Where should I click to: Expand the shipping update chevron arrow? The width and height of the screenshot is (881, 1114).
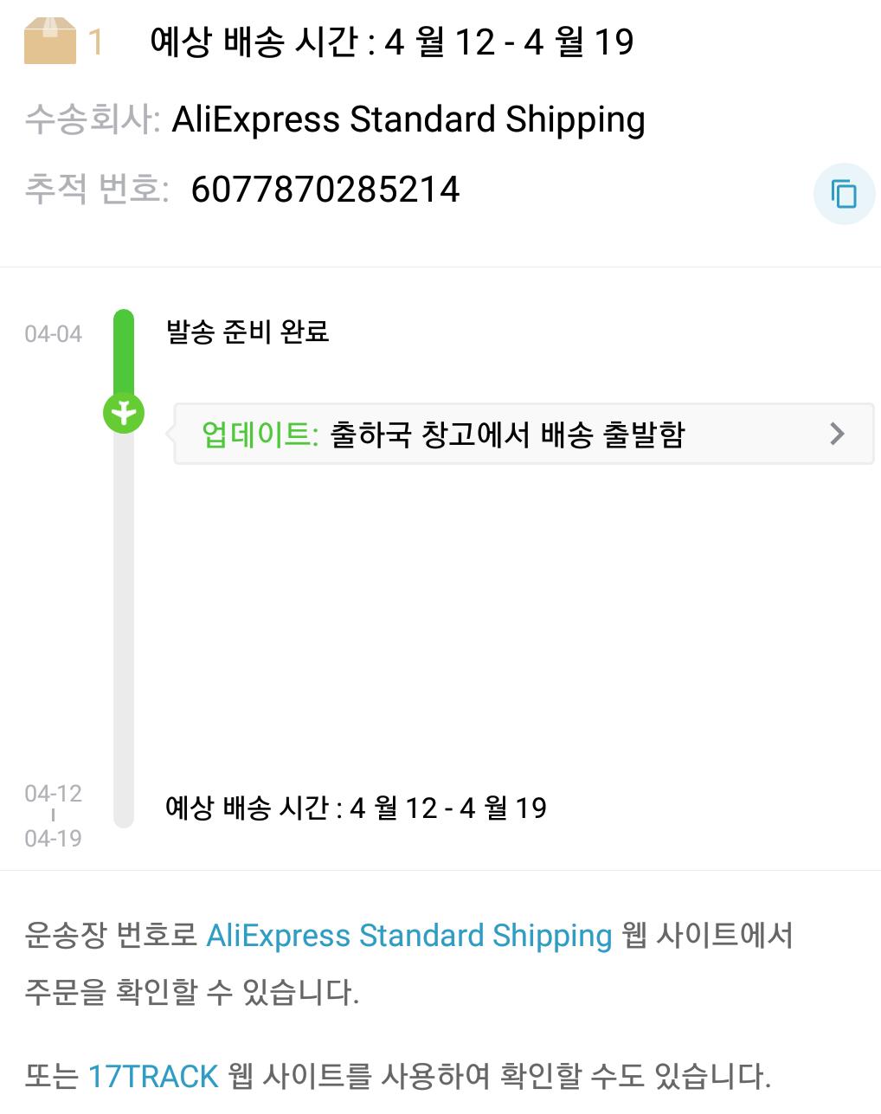(x=836, y=434)
